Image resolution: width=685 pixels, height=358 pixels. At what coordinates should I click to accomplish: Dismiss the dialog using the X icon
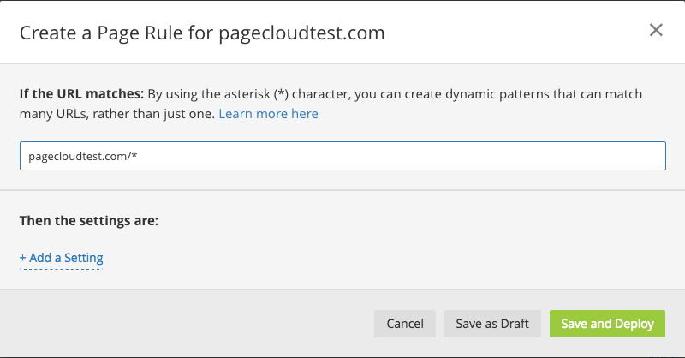(656, 31)
